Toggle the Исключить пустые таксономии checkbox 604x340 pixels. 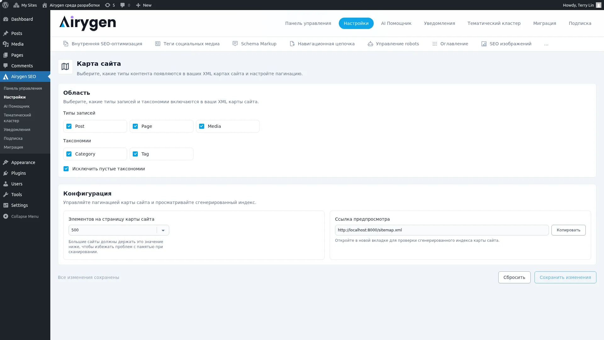[66, 169]
